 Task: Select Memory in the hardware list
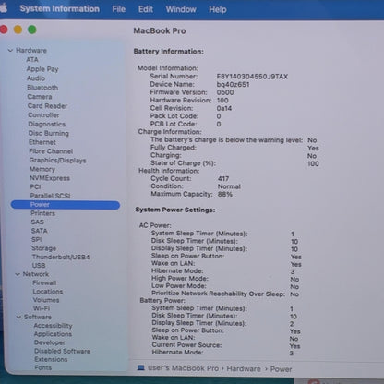coord(42,169)
